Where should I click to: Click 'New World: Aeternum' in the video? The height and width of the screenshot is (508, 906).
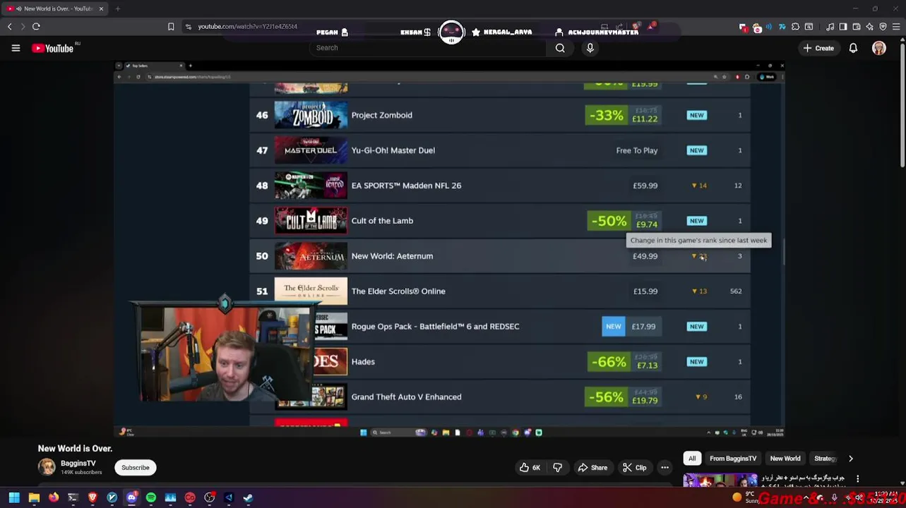[392, 256]
